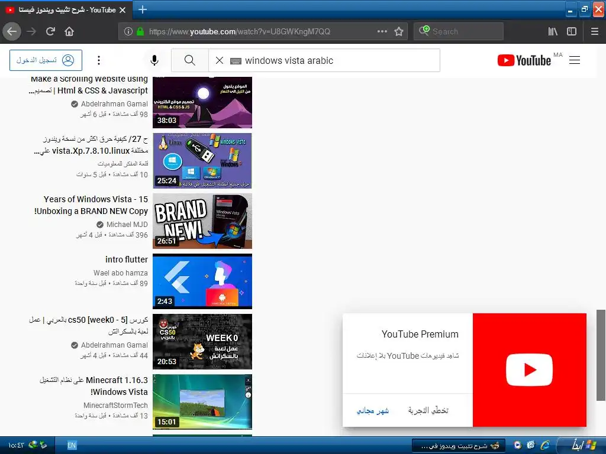Open the YouTube guide hamburger menu
Screen dimensions: 606x454
575,60
